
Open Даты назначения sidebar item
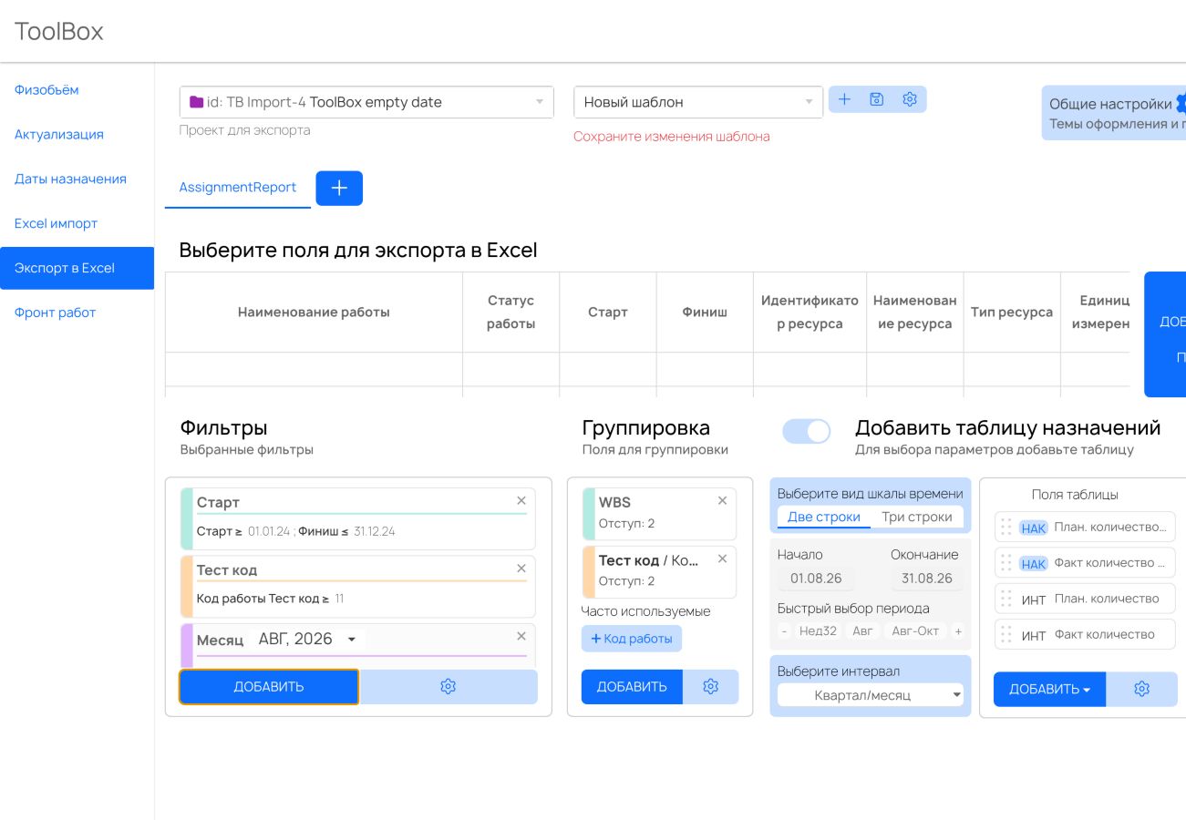(x=70, y=179)
